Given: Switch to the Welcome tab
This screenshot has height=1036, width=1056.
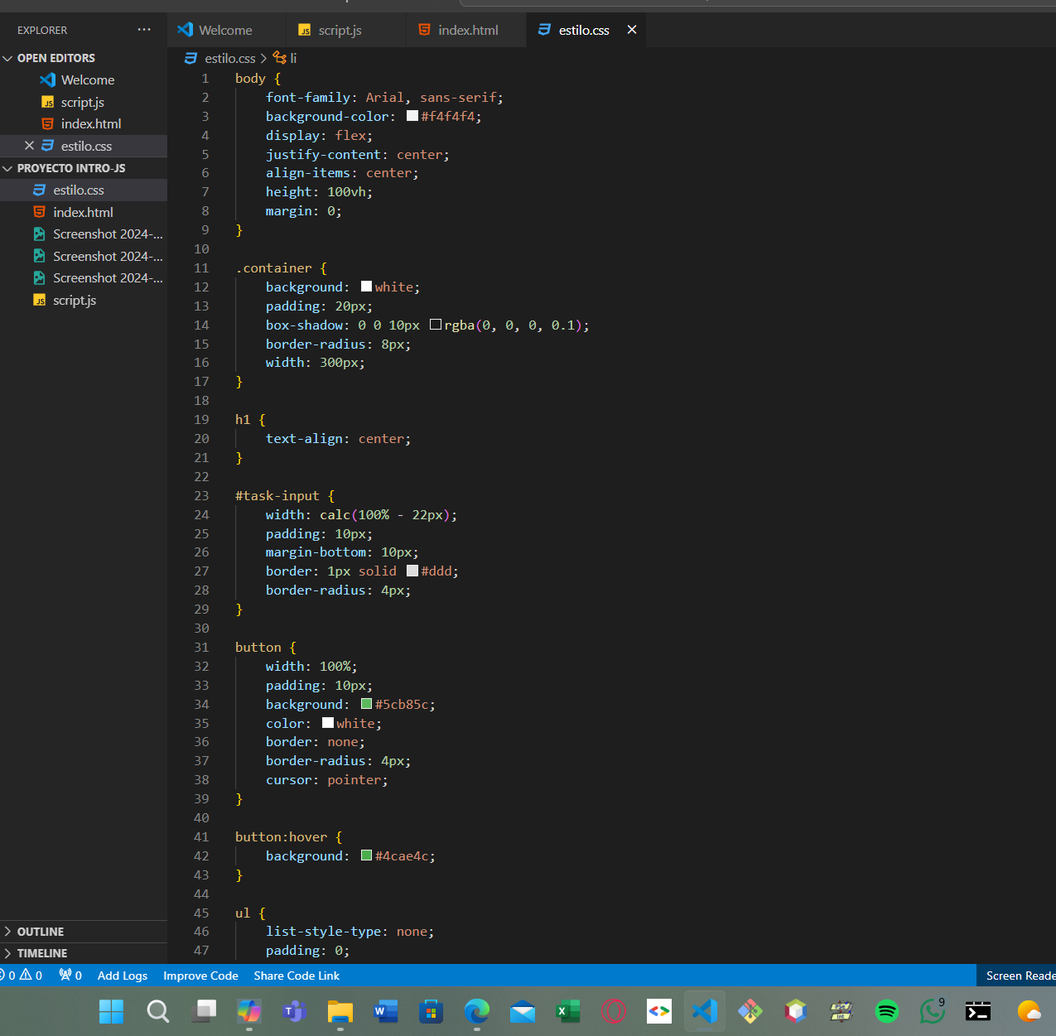Looking at the screenshot, I should pyautogui.click(x=225, y=30).
